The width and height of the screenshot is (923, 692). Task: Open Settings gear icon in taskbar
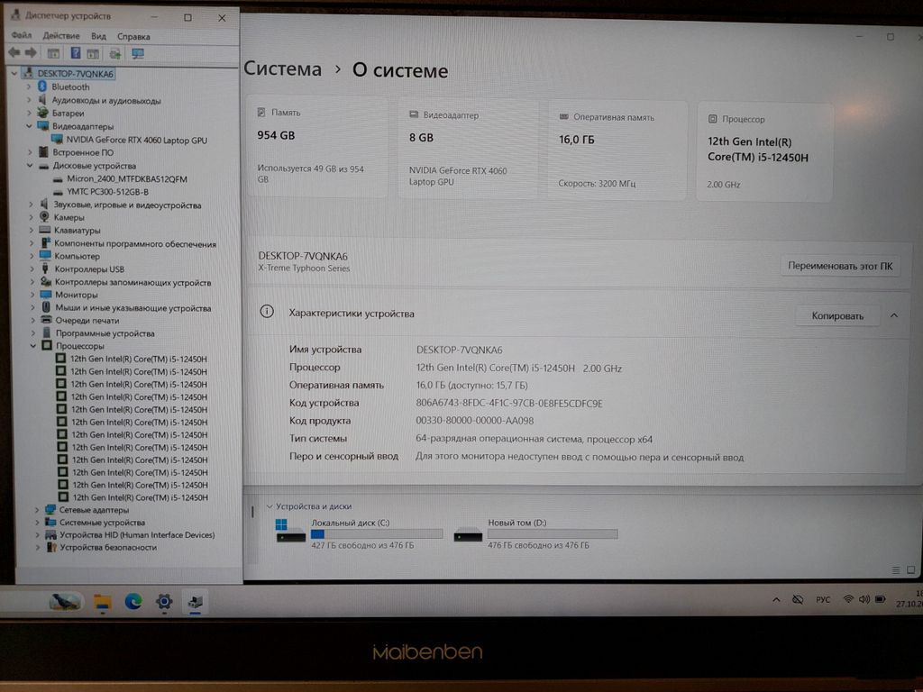164,601
